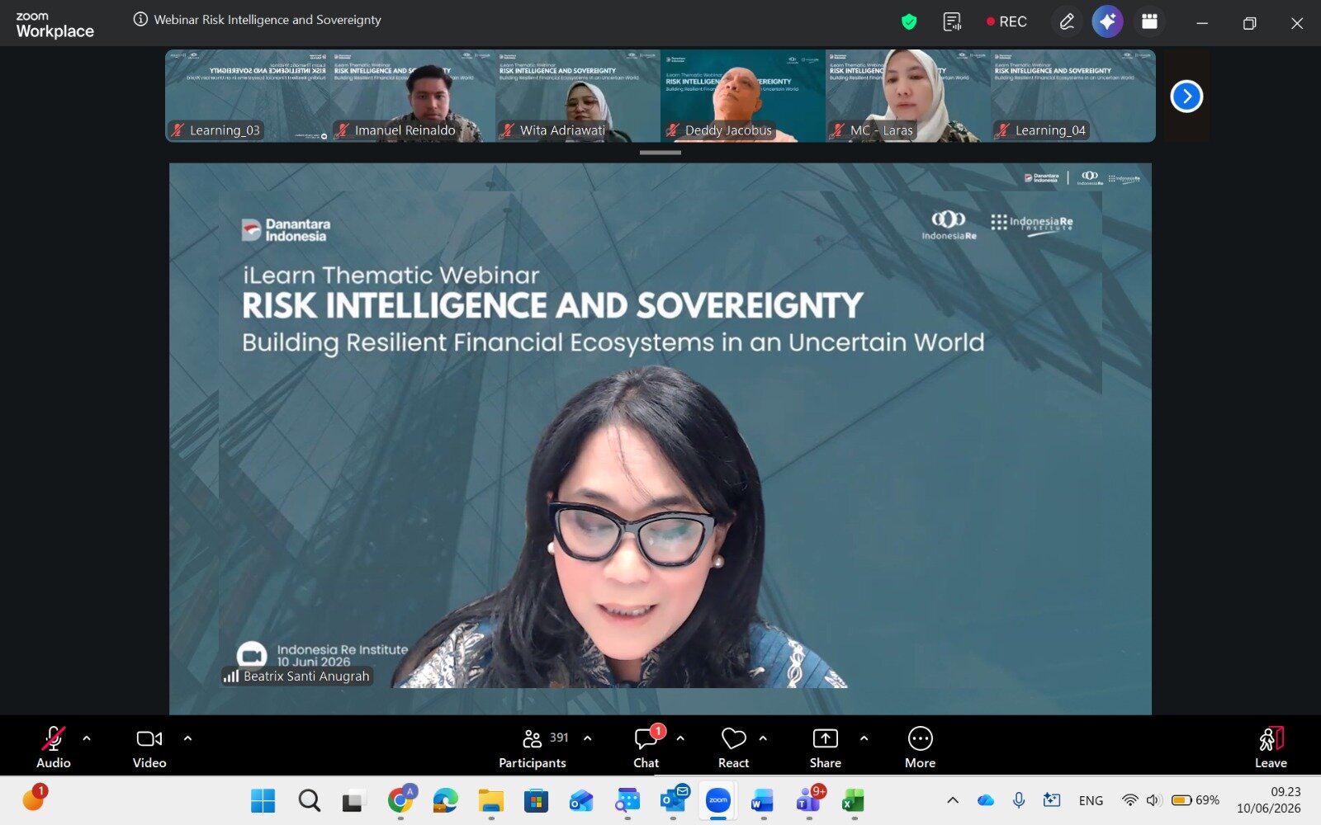Open the Participants panel

533,747
